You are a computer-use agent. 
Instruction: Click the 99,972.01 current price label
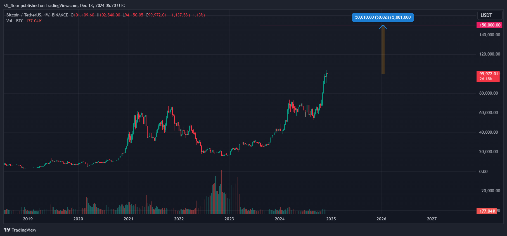488,74
